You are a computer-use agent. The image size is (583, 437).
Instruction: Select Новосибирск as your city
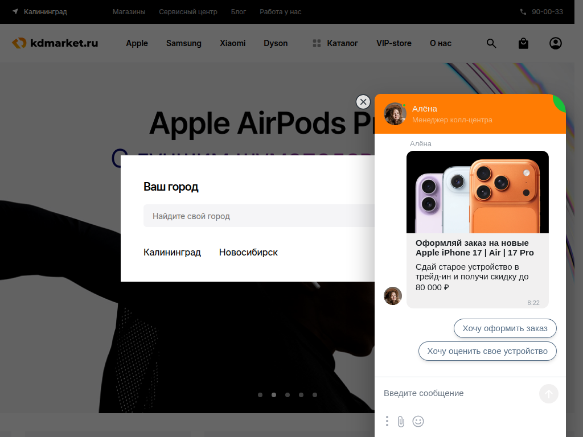(248, 252)
